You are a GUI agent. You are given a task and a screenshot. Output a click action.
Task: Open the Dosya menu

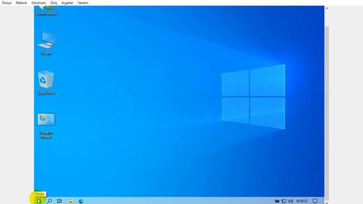pos(7,3)
